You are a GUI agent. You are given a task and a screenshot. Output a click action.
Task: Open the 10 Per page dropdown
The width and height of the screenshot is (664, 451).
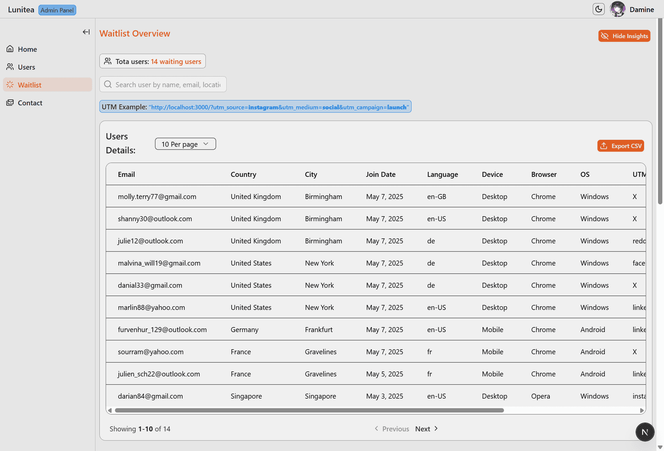185,144
